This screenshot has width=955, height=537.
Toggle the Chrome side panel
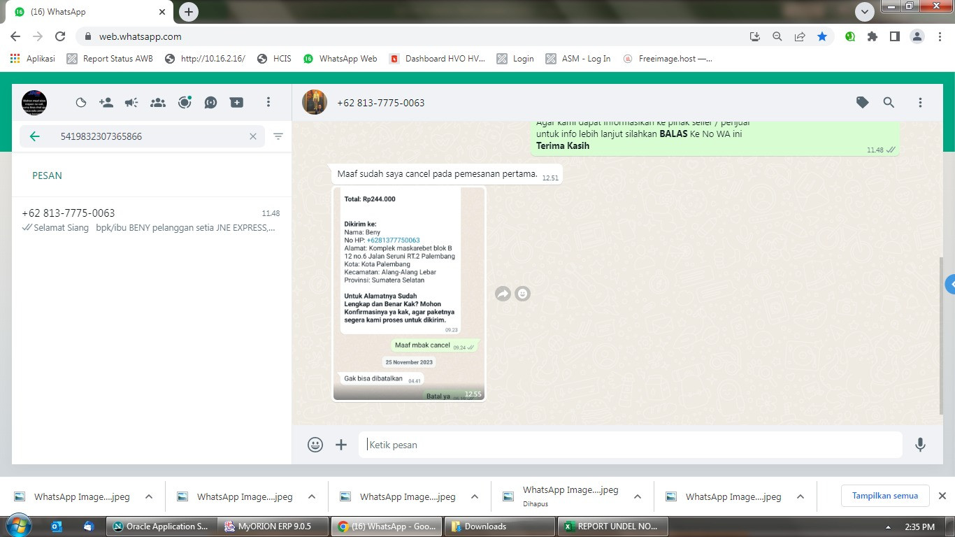pos(895,36)
